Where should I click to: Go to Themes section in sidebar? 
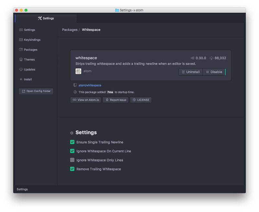pyautogui.click(x=29, y=59)
